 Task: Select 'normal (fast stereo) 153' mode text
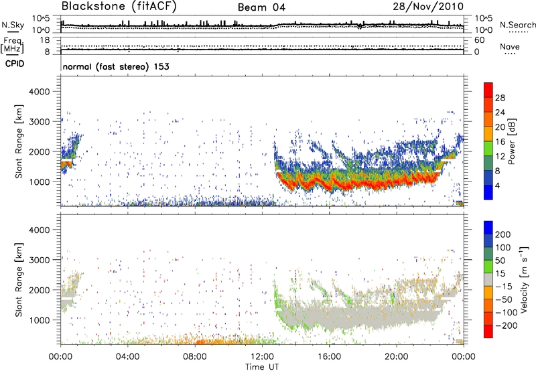click(x=116, y=66)
